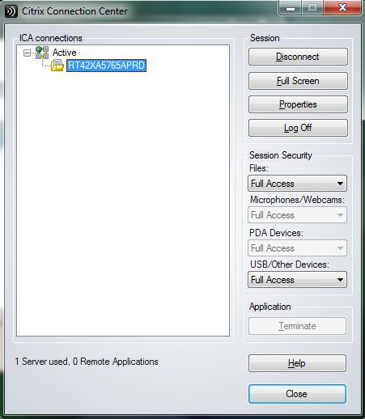The height and width of the screenshot is (419, 365).
Task: Click the Close button at bottom
Action: [x=297, y=394]
